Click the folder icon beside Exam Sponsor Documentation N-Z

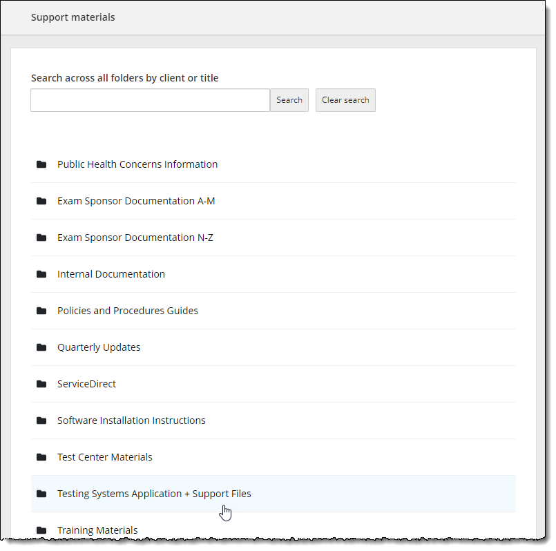point(42,237)
